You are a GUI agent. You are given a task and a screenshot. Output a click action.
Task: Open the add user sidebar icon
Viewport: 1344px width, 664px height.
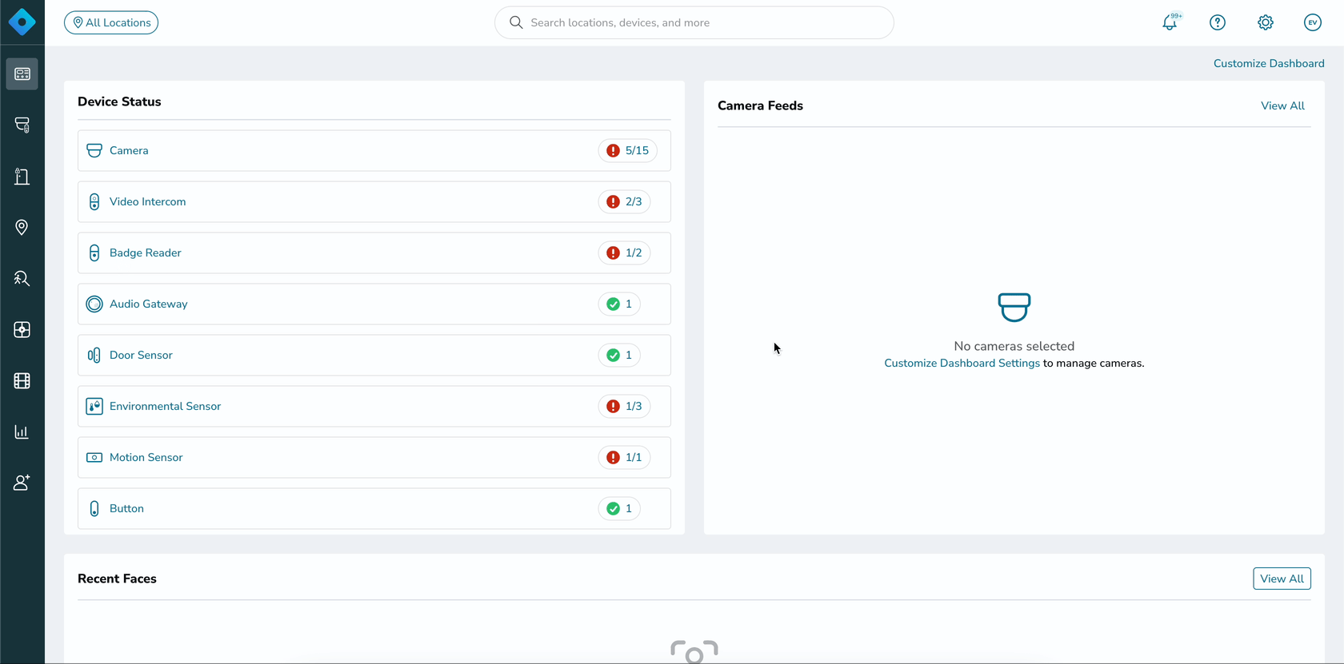(22, 483)
